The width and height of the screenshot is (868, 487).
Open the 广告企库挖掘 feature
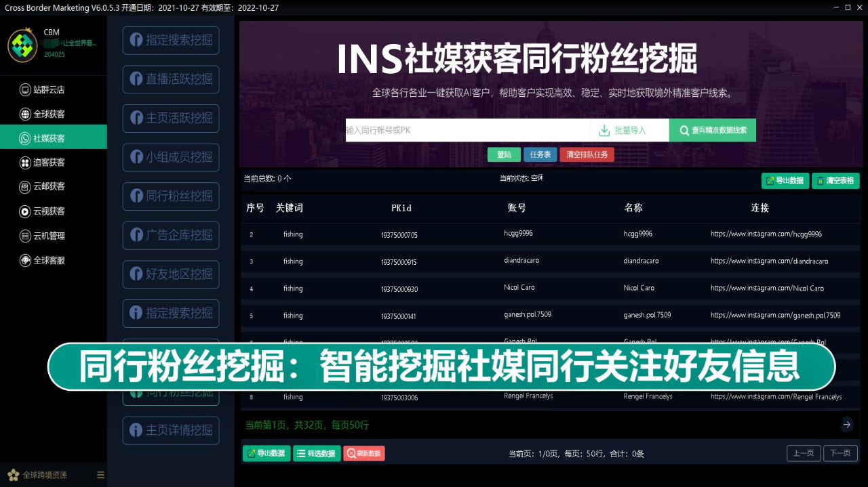[x=171, y=235]
